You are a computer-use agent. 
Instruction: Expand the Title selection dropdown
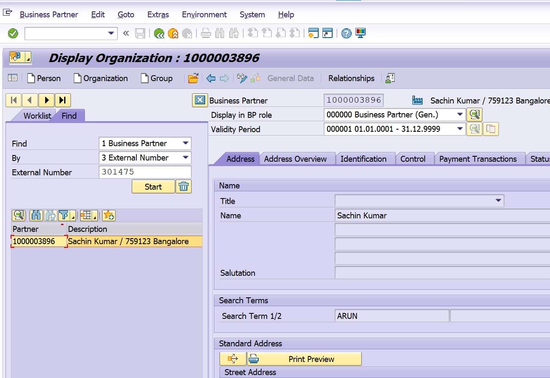click(498, 201)
